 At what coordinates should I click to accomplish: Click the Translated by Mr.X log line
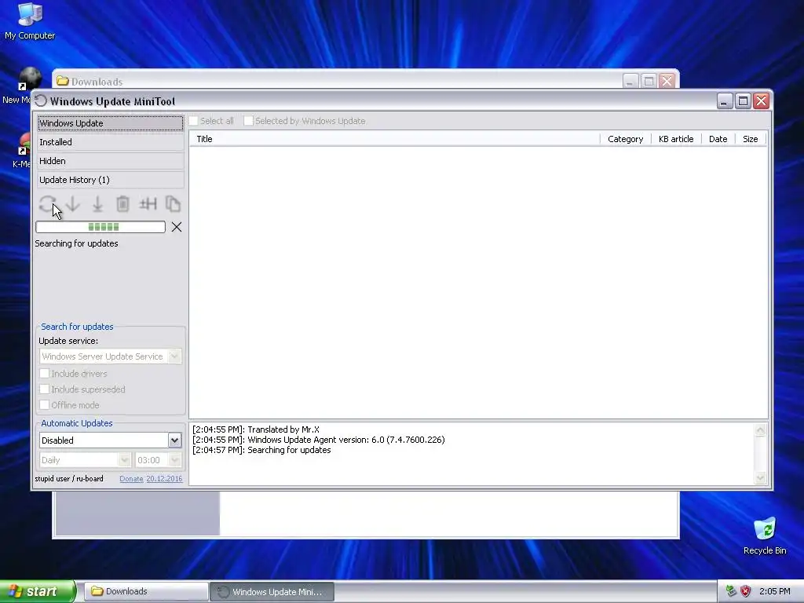[x=256, y=429]
